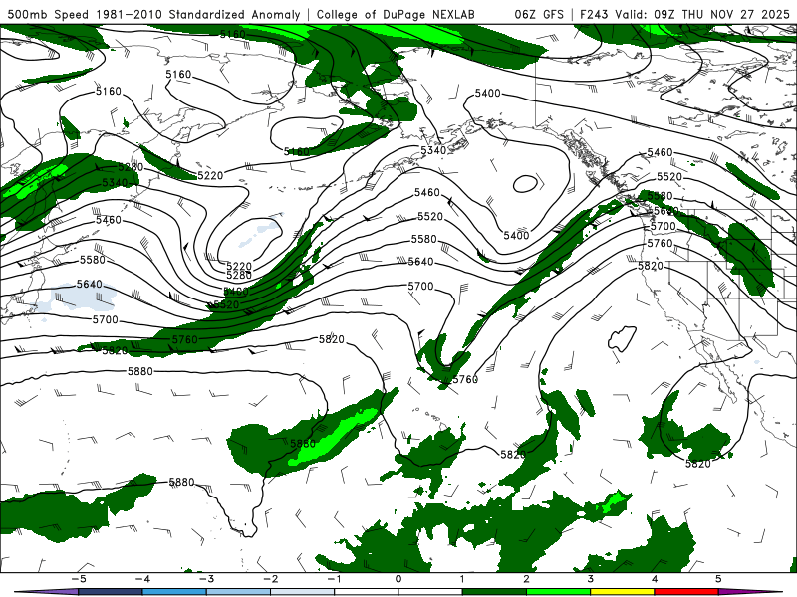The image size is (797, 597).
Task: Click the '500mb Speed 1981-2010 Standardized Anomaly' title
Action: [154, 14]
